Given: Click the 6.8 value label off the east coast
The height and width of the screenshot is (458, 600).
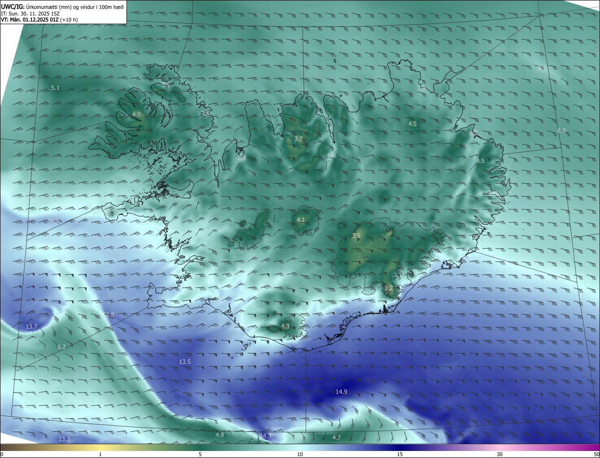Looking at the screenshot, I should (562, 130).
